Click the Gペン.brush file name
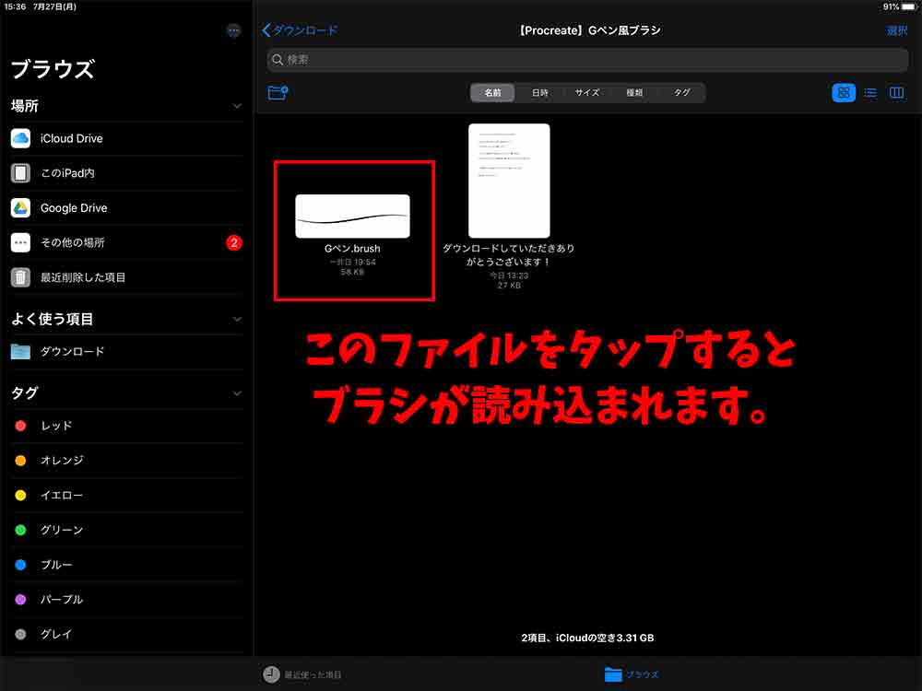Screen dimensions: 922x691 pyautogui.click(x=352, y=249)
